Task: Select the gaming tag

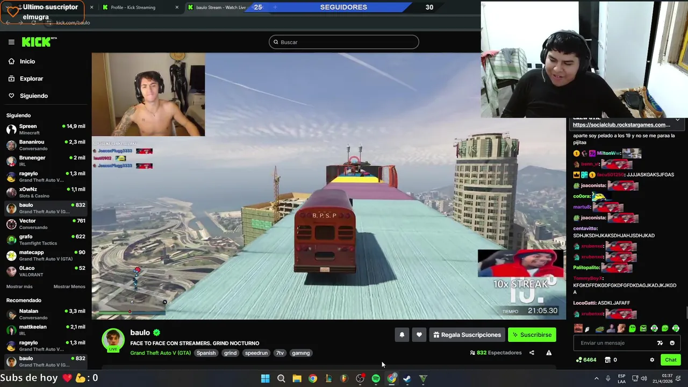Action: 300,353
